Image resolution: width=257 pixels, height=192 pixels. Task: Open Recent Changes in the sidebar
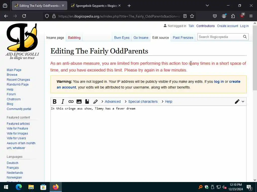click(18, 80)
